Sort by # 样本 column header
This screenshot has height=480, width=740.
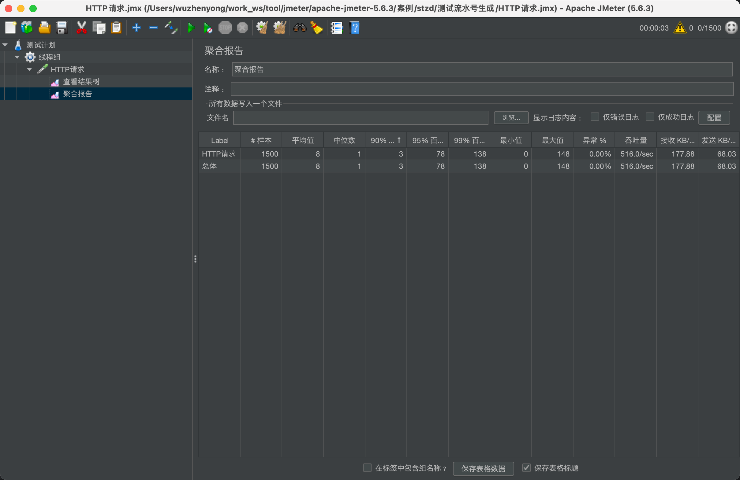tap(261, 140)
